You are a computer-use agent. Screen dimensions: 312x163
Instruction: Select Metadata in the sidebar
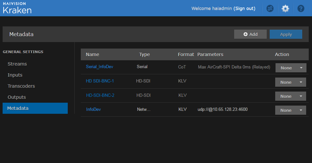point(18,108)
